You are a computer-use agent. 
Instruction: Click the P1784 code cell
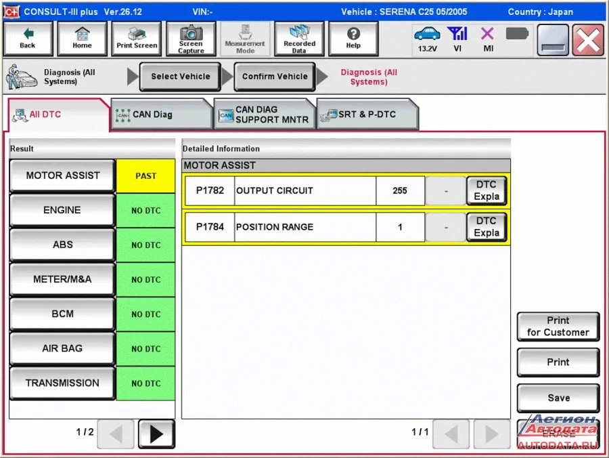pos(210,227)
